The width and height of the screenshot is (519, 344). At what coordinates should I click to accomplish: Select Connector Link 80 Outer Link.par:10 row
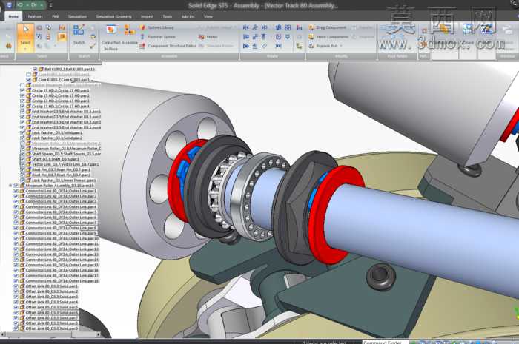point(62,238)
